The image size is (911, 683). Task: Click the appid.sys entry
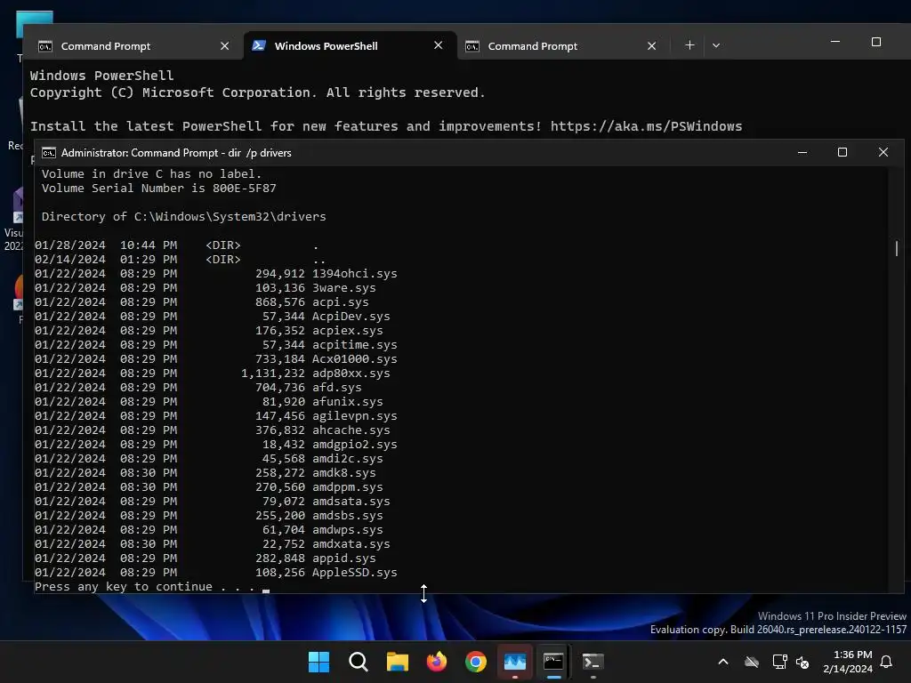[344, 558]
